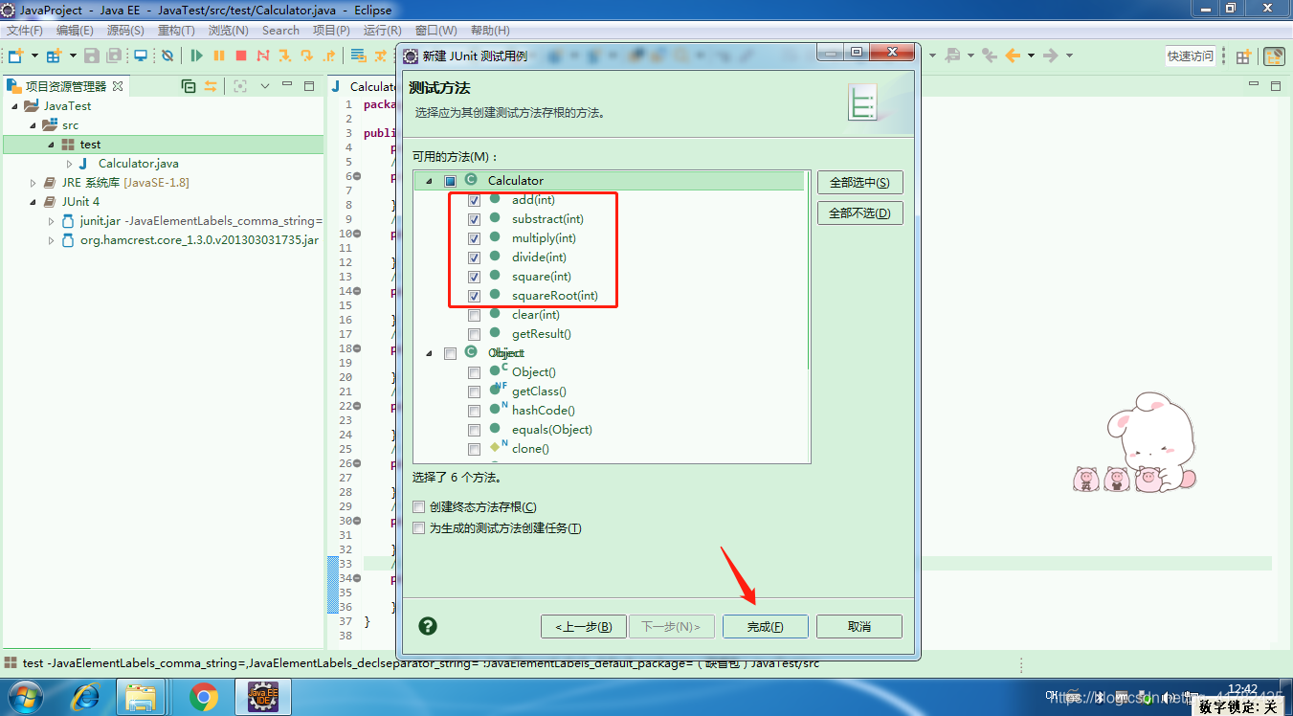Uncheck the divide(int) method

click(x=474, y=257)
